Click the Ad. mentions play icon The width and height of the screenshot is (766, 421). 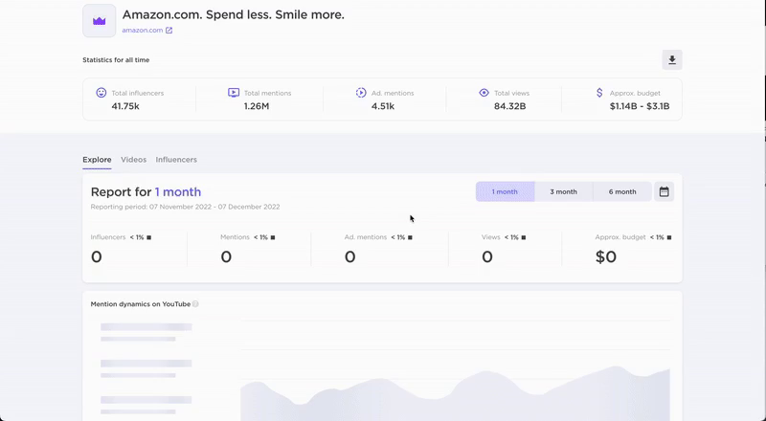tap(361, 93)
